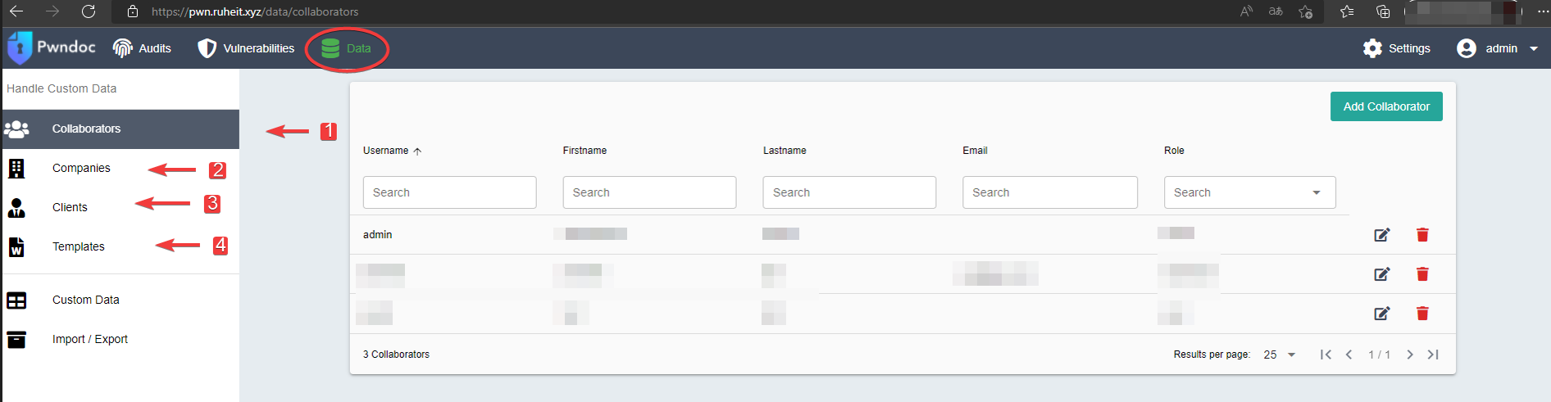The image size is (1551, 402).
Task: Open the results per page dropdown
Action: pos(1280,355)
